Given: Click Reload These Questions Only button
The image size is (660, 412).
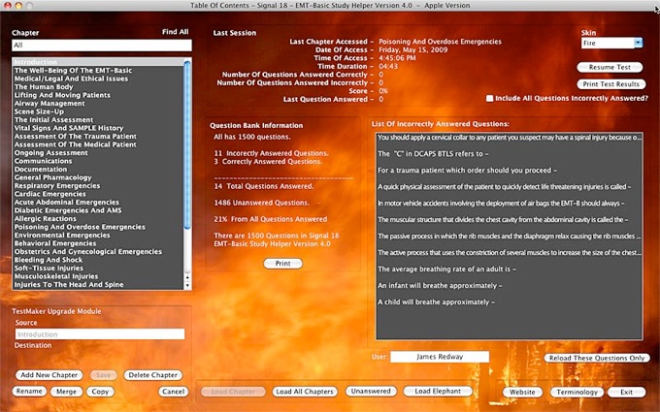Looking at the screenshot, I should pyautogui.click(x=597, y=358).
